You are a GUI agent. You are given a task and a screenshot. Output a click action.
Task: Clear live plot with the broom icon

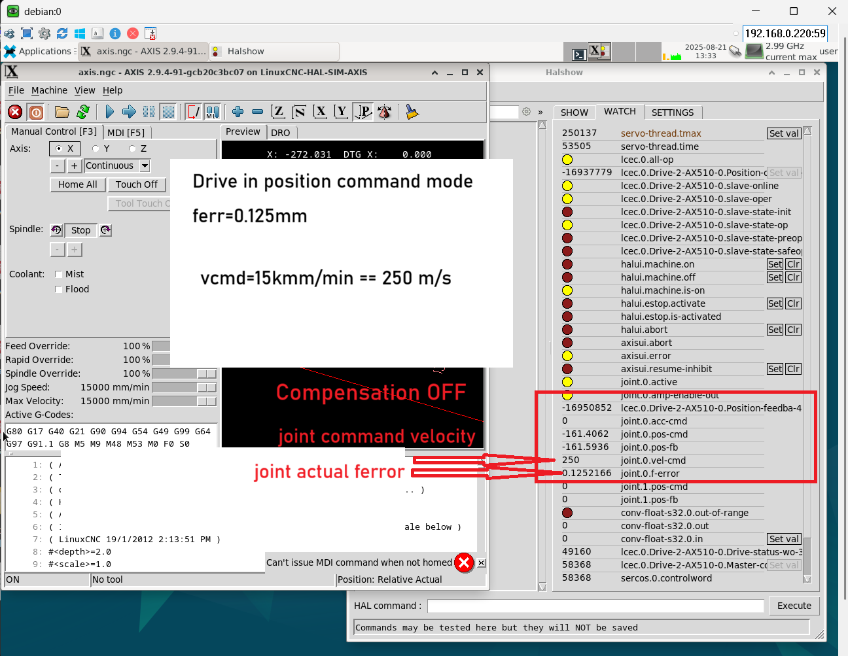(412, 112)
